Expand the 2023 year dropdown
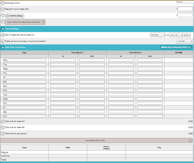 (x=187, y=35)
